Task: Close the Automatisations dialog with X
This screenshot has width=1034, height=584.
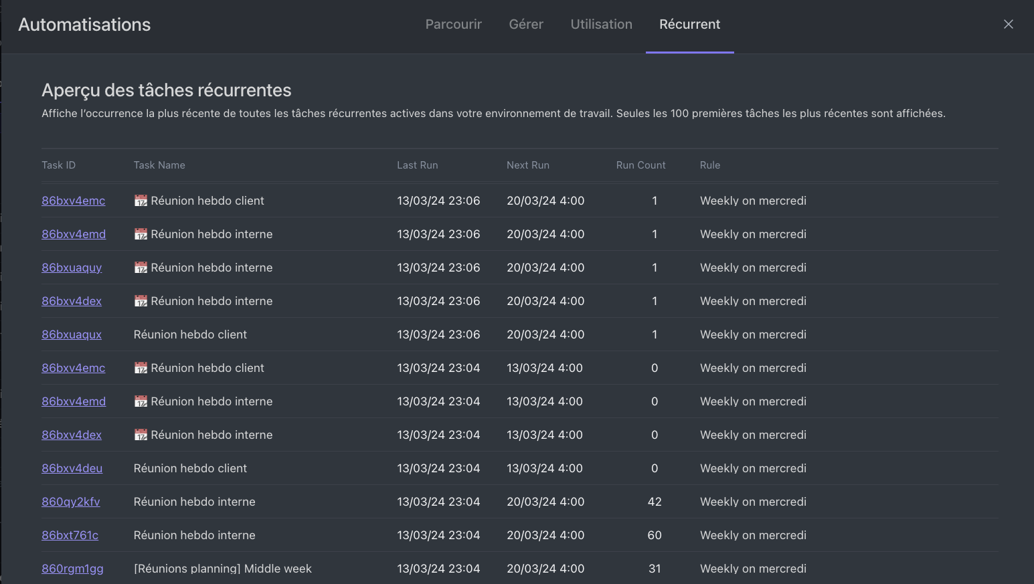Action: (x=1009, y=24)
